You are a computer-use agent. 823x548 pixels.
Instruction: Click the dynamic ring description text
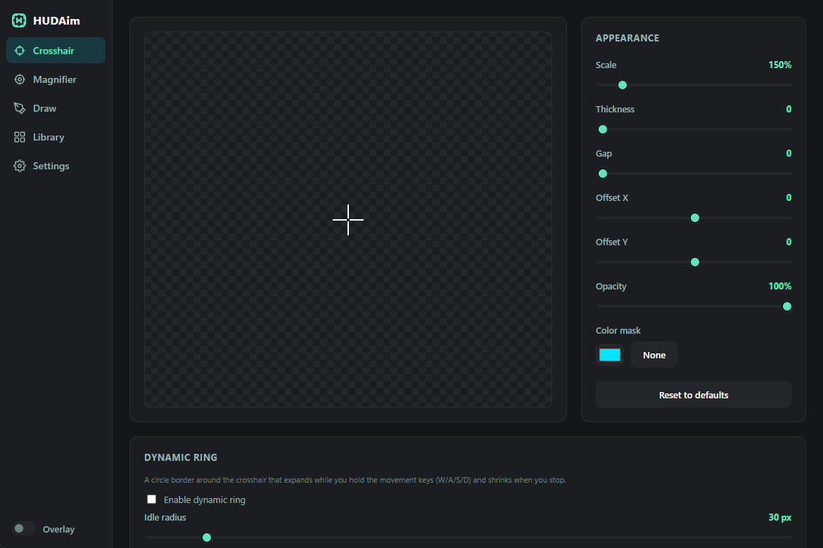click(x=355, y=480)
